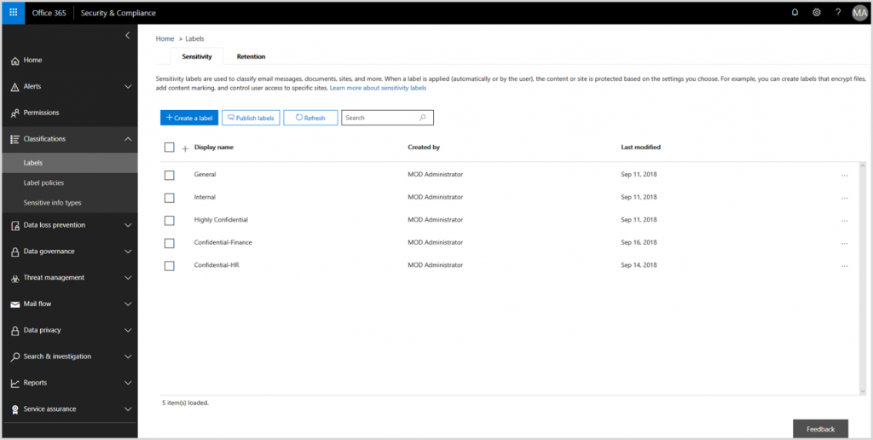Toggle the select-all checkbox in header
This screenshot has width=873, height=440.
tap(169, 148)
